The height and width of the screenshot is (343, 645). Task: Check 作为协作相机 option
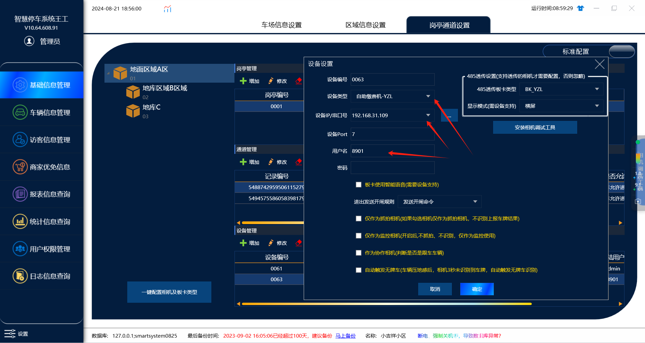[358, 253]
